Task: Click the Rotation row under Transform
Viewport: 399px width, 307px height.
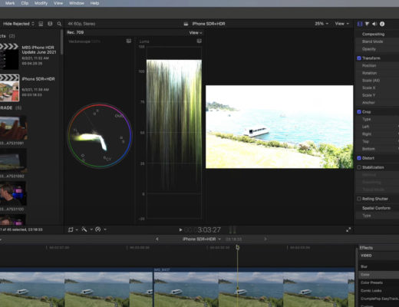Action: [377, 73]
